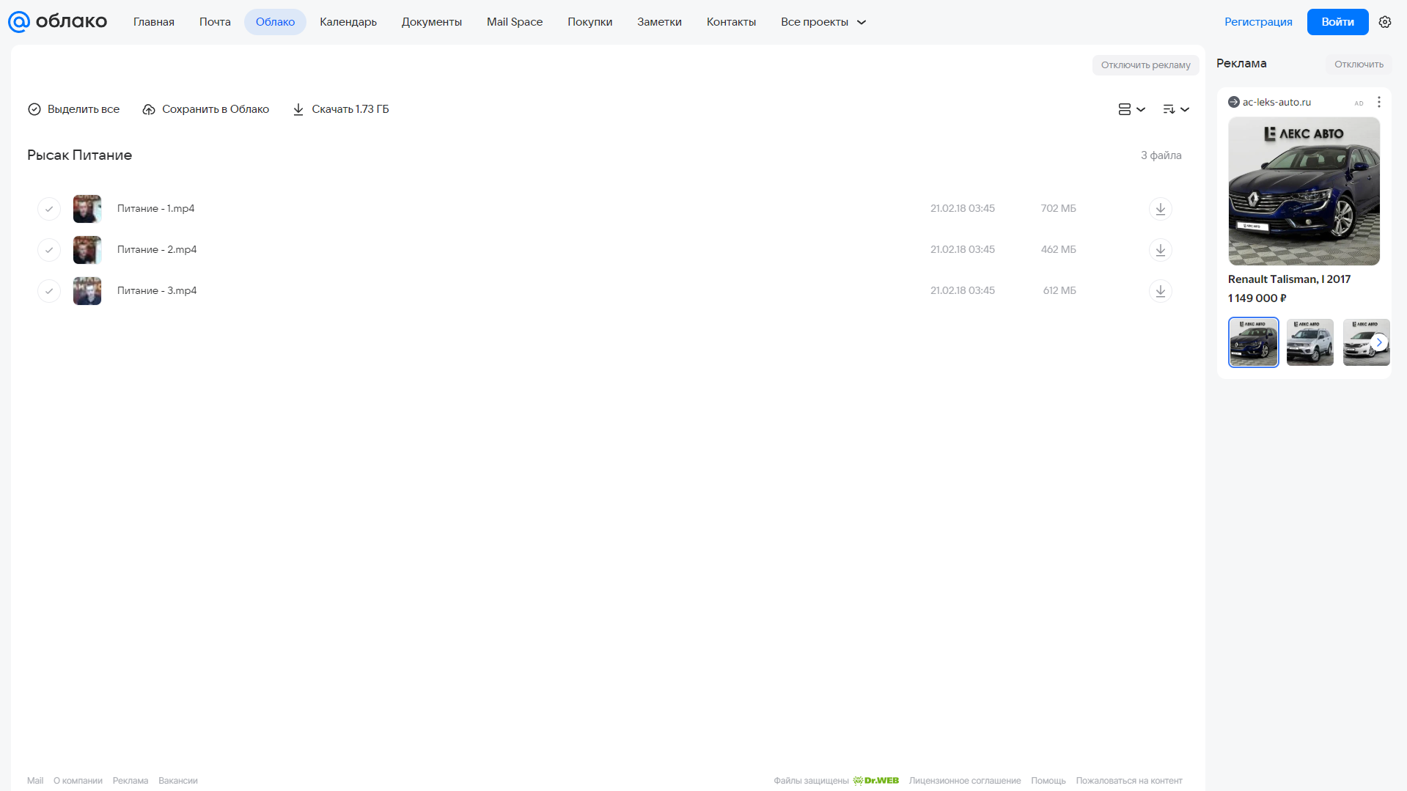The width and height of the screenshot is (1407, 791).
Task: Download the Питание - 3.mp4 file icon
Action: tap(1160, 291)
